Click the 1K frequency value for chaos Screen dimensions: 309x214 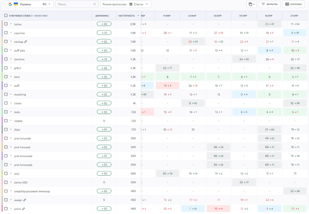pos(134,103)
